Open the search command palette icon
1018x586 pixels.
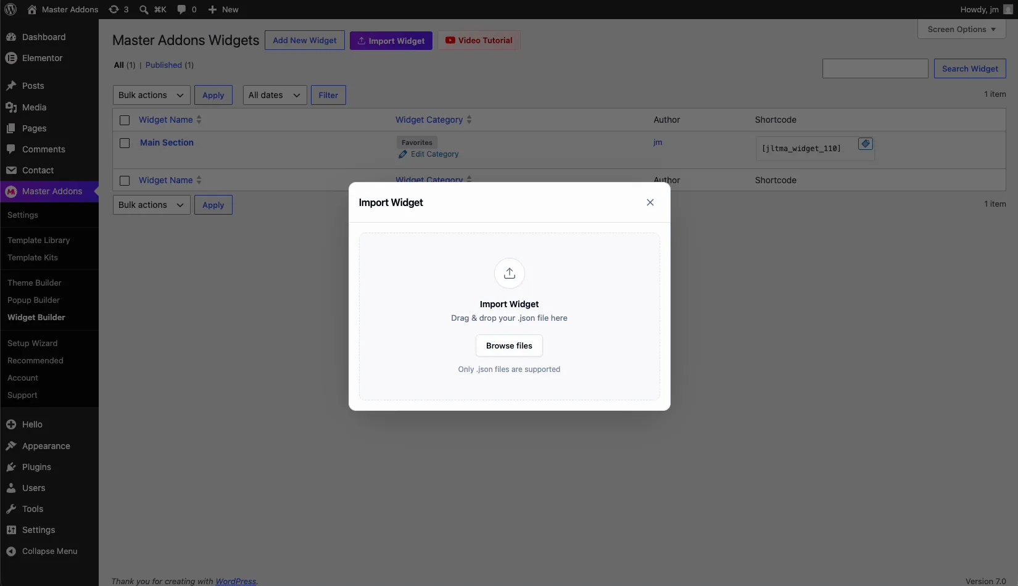(144, 9)
